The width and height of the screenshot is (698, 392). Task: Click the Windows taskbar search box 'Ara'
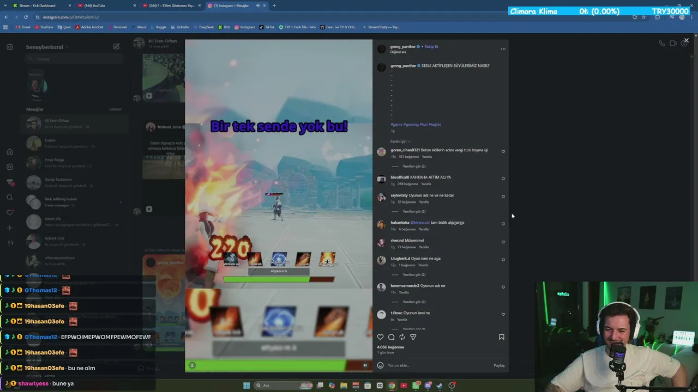(282, 385)
